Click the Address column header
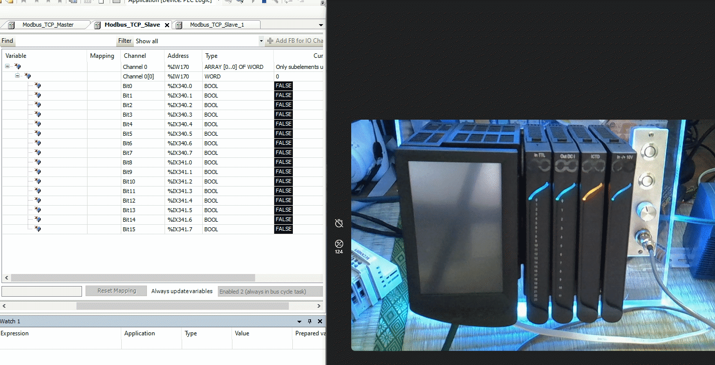The width and height of the screenshot is (715, 365). [183, 56]
